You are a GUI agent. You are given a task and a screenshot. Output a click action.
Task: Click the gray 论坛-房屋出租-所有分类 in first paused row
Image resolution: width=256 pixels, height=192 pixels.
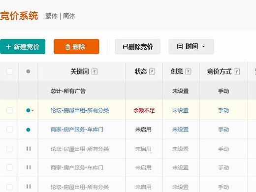80,149
